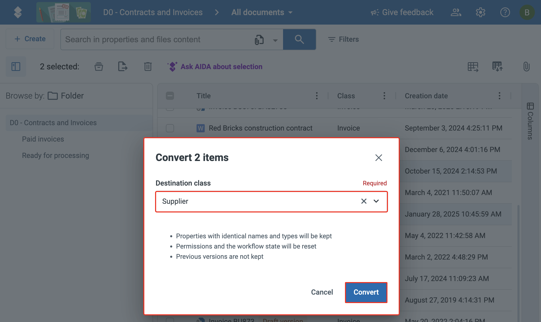Click the paperclip attachments icon
The width and height of the screenshot is (541, 322).
coord(526,67)
